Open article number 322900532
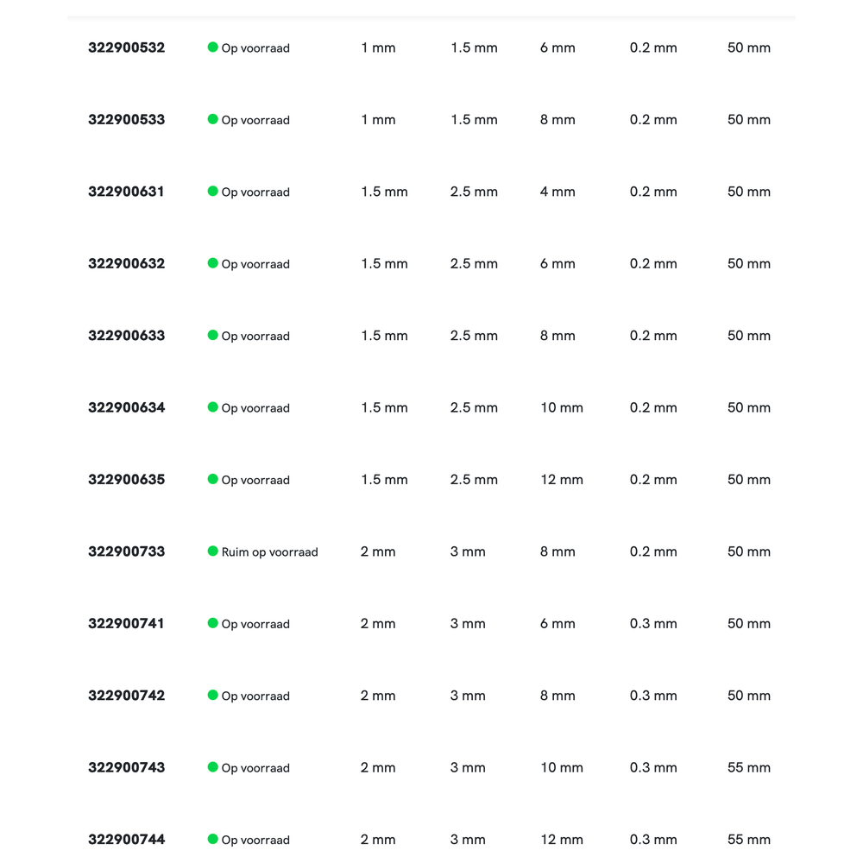 point(126,47)
